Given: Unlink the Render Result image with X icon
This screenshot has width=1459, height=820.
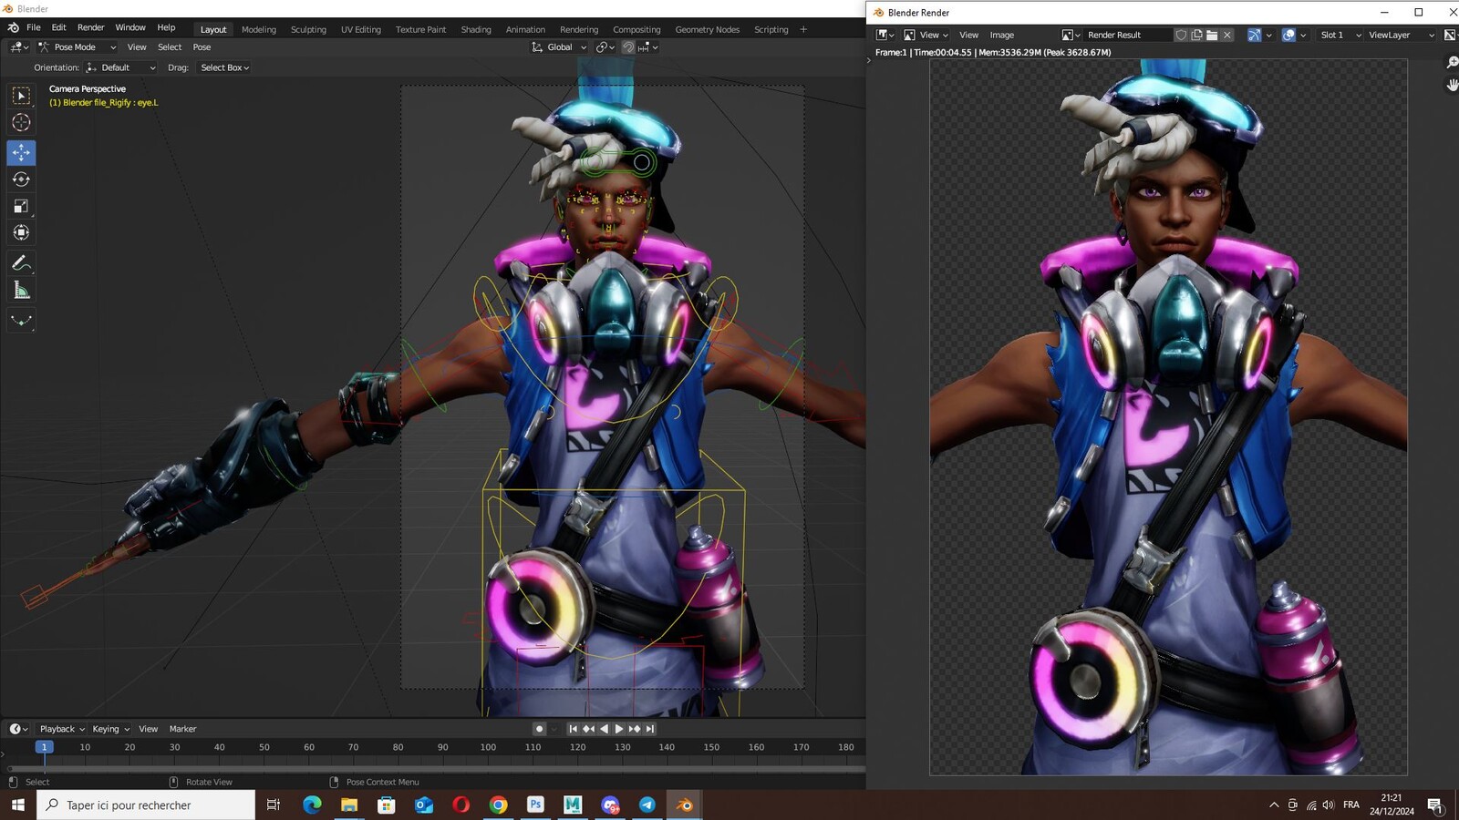Looking at the screenshot, I should [1227, 35].
